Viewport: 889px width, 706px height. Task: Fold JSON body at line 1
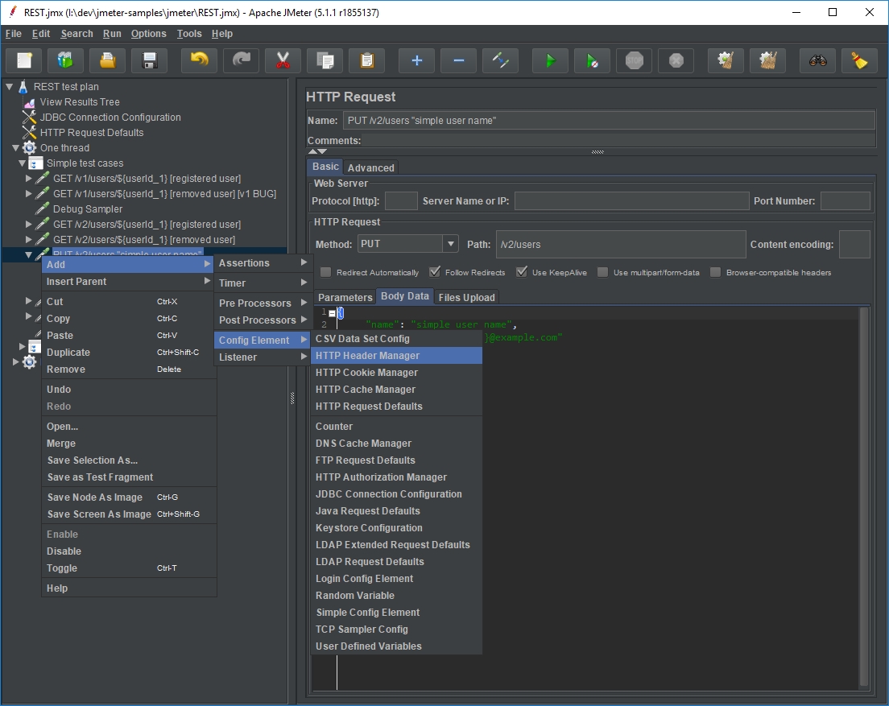[333, 313]
